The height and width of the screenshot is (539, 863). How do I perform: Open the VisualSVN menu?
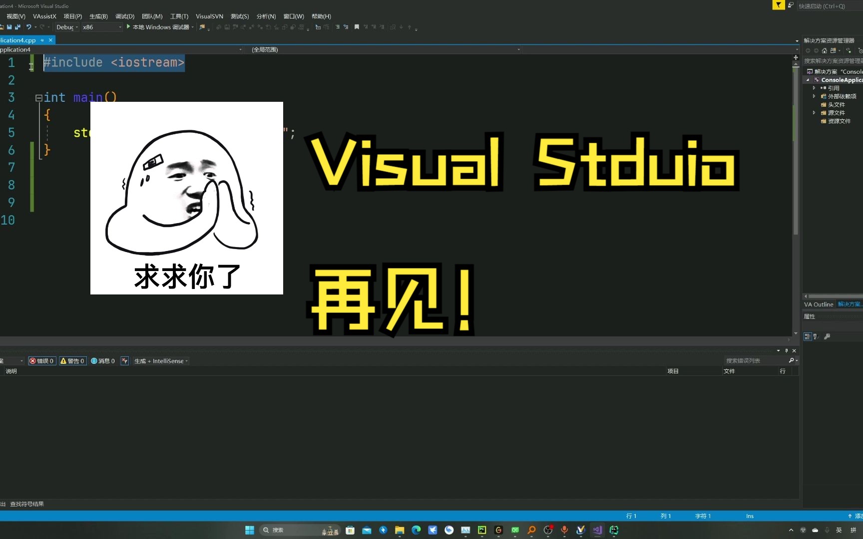pos(209,16)
